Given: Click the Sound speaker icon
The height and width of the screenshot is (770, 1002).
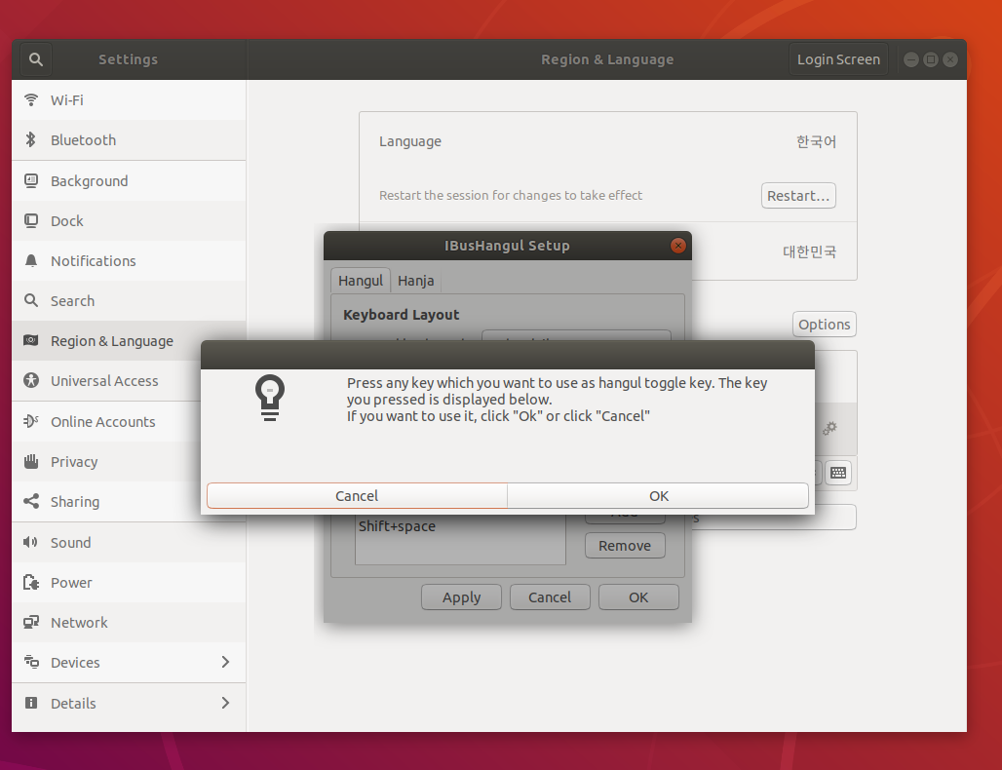Looking at the screenshot, I should pos(30,542).
